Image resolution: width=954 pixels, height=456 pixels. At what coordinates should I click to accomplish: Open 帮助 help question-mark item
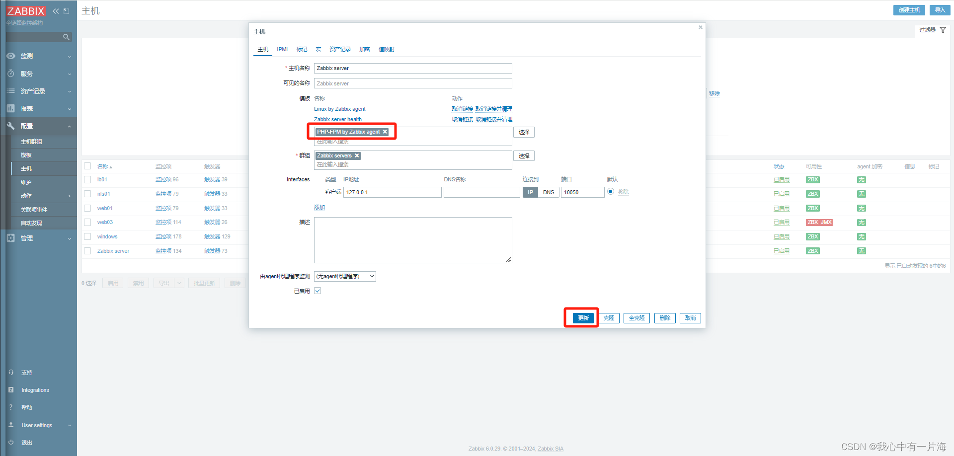coord(26,407)
